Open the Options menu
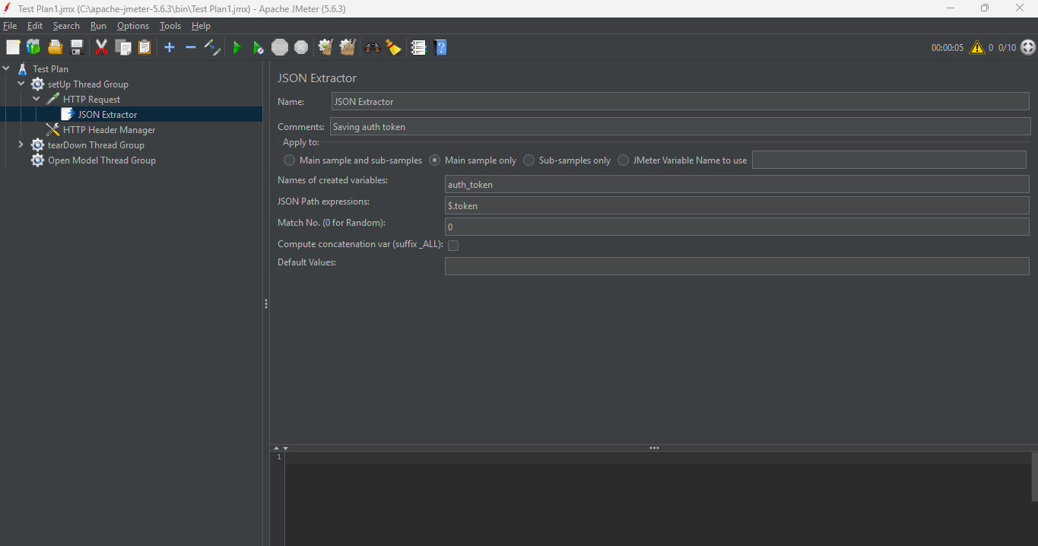1038x546 pixels. tap(133, 26)
